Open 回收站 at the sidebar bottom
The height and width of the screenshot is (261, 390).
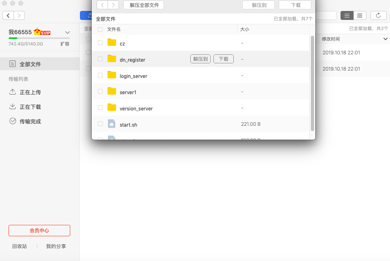(x=19, y=246)
